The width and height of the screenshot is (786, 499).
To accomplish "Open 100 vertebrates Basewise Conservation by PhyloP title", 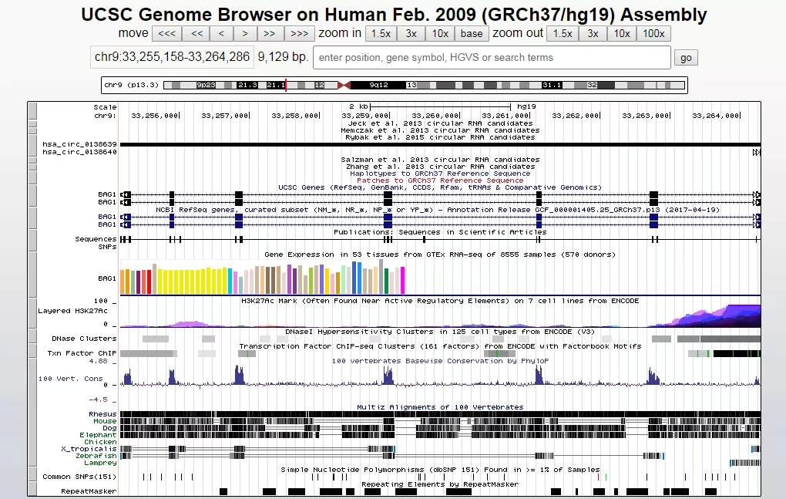I will click(x=440, y=361).
